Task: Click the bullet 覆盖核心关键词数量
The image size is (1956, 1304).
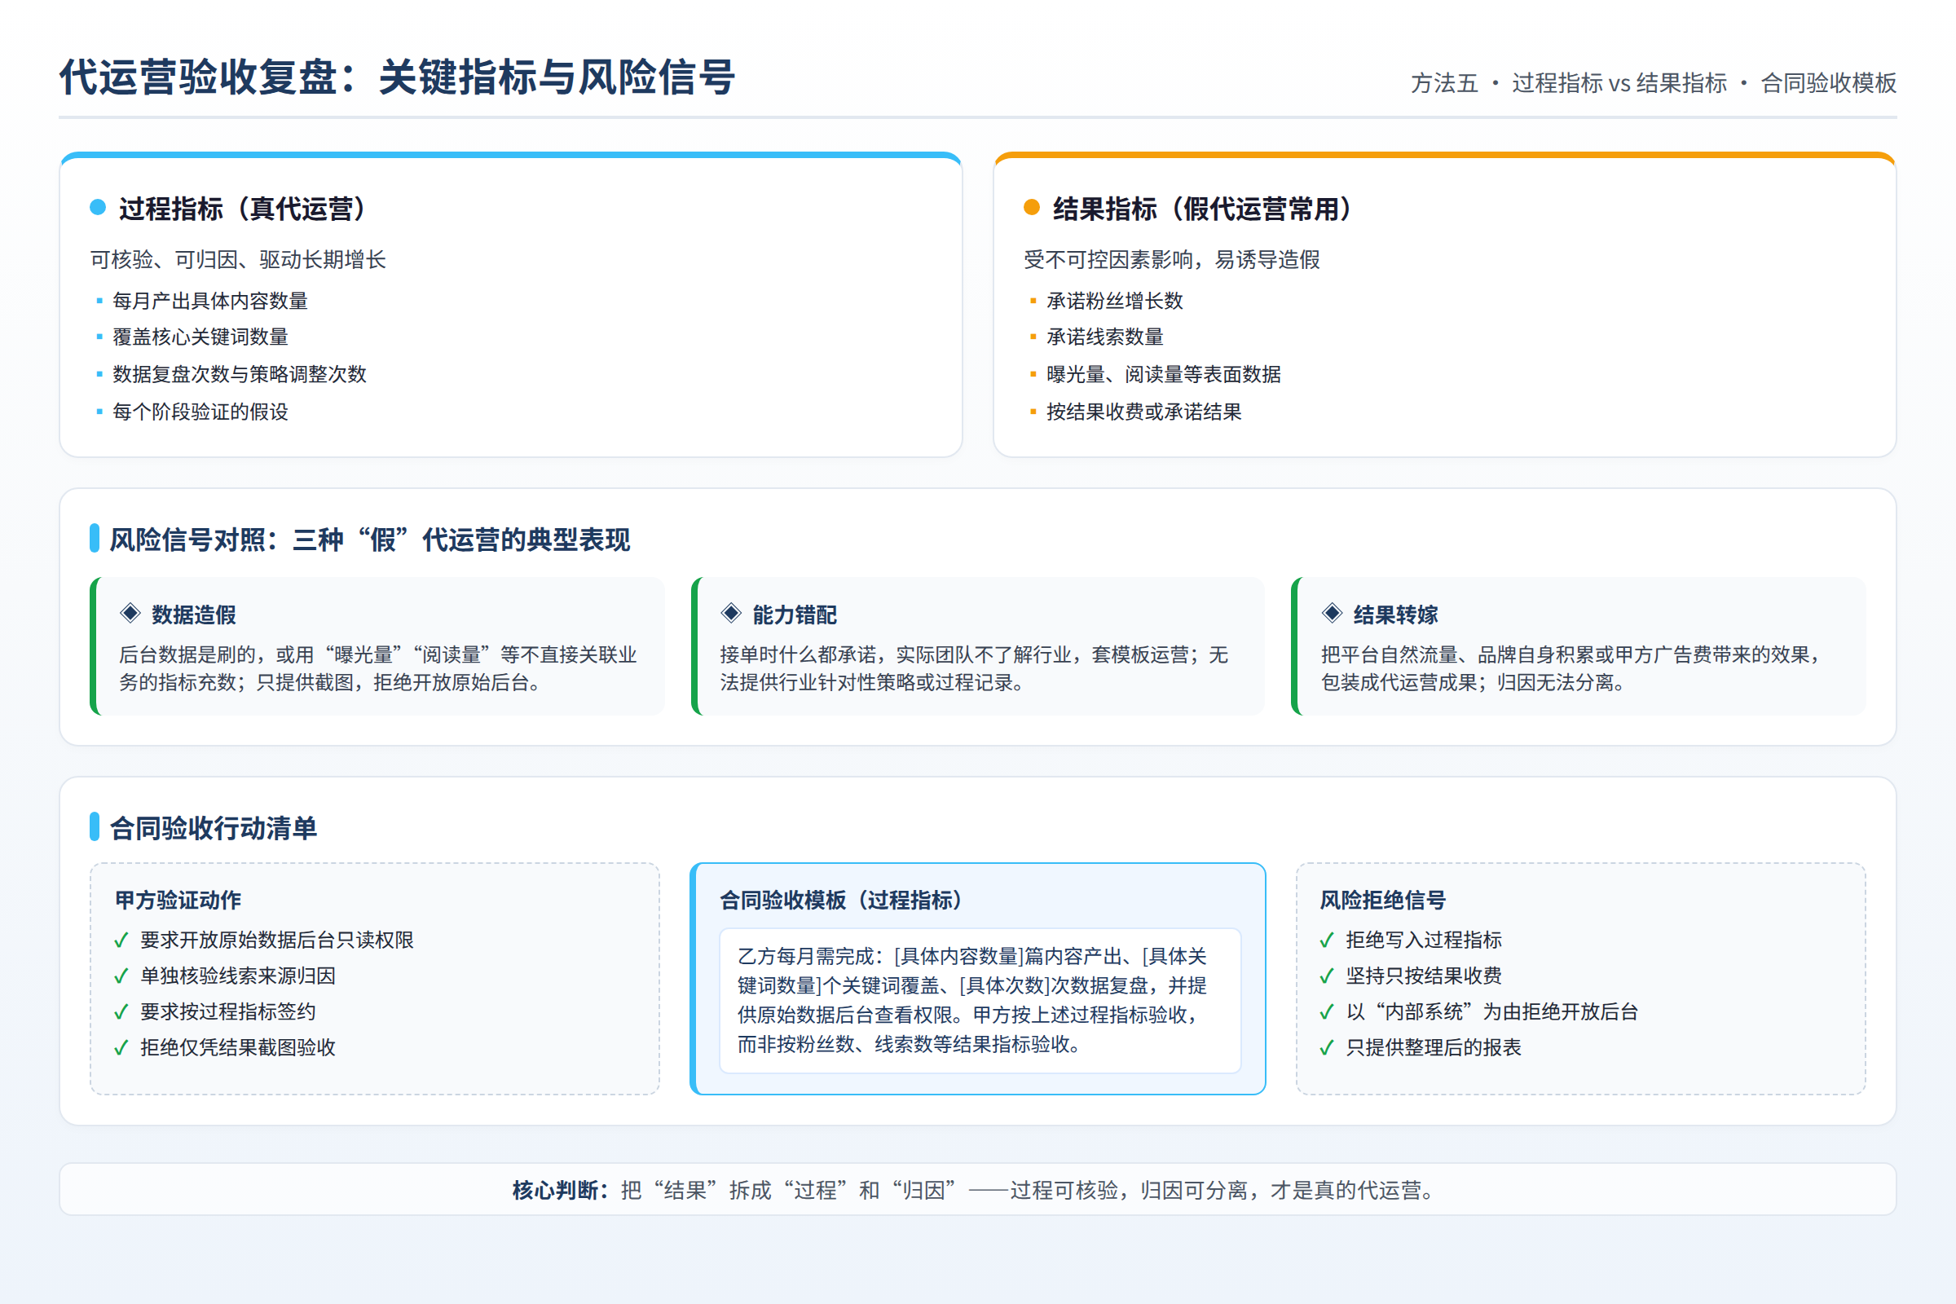Action: [x=200, y=337]
